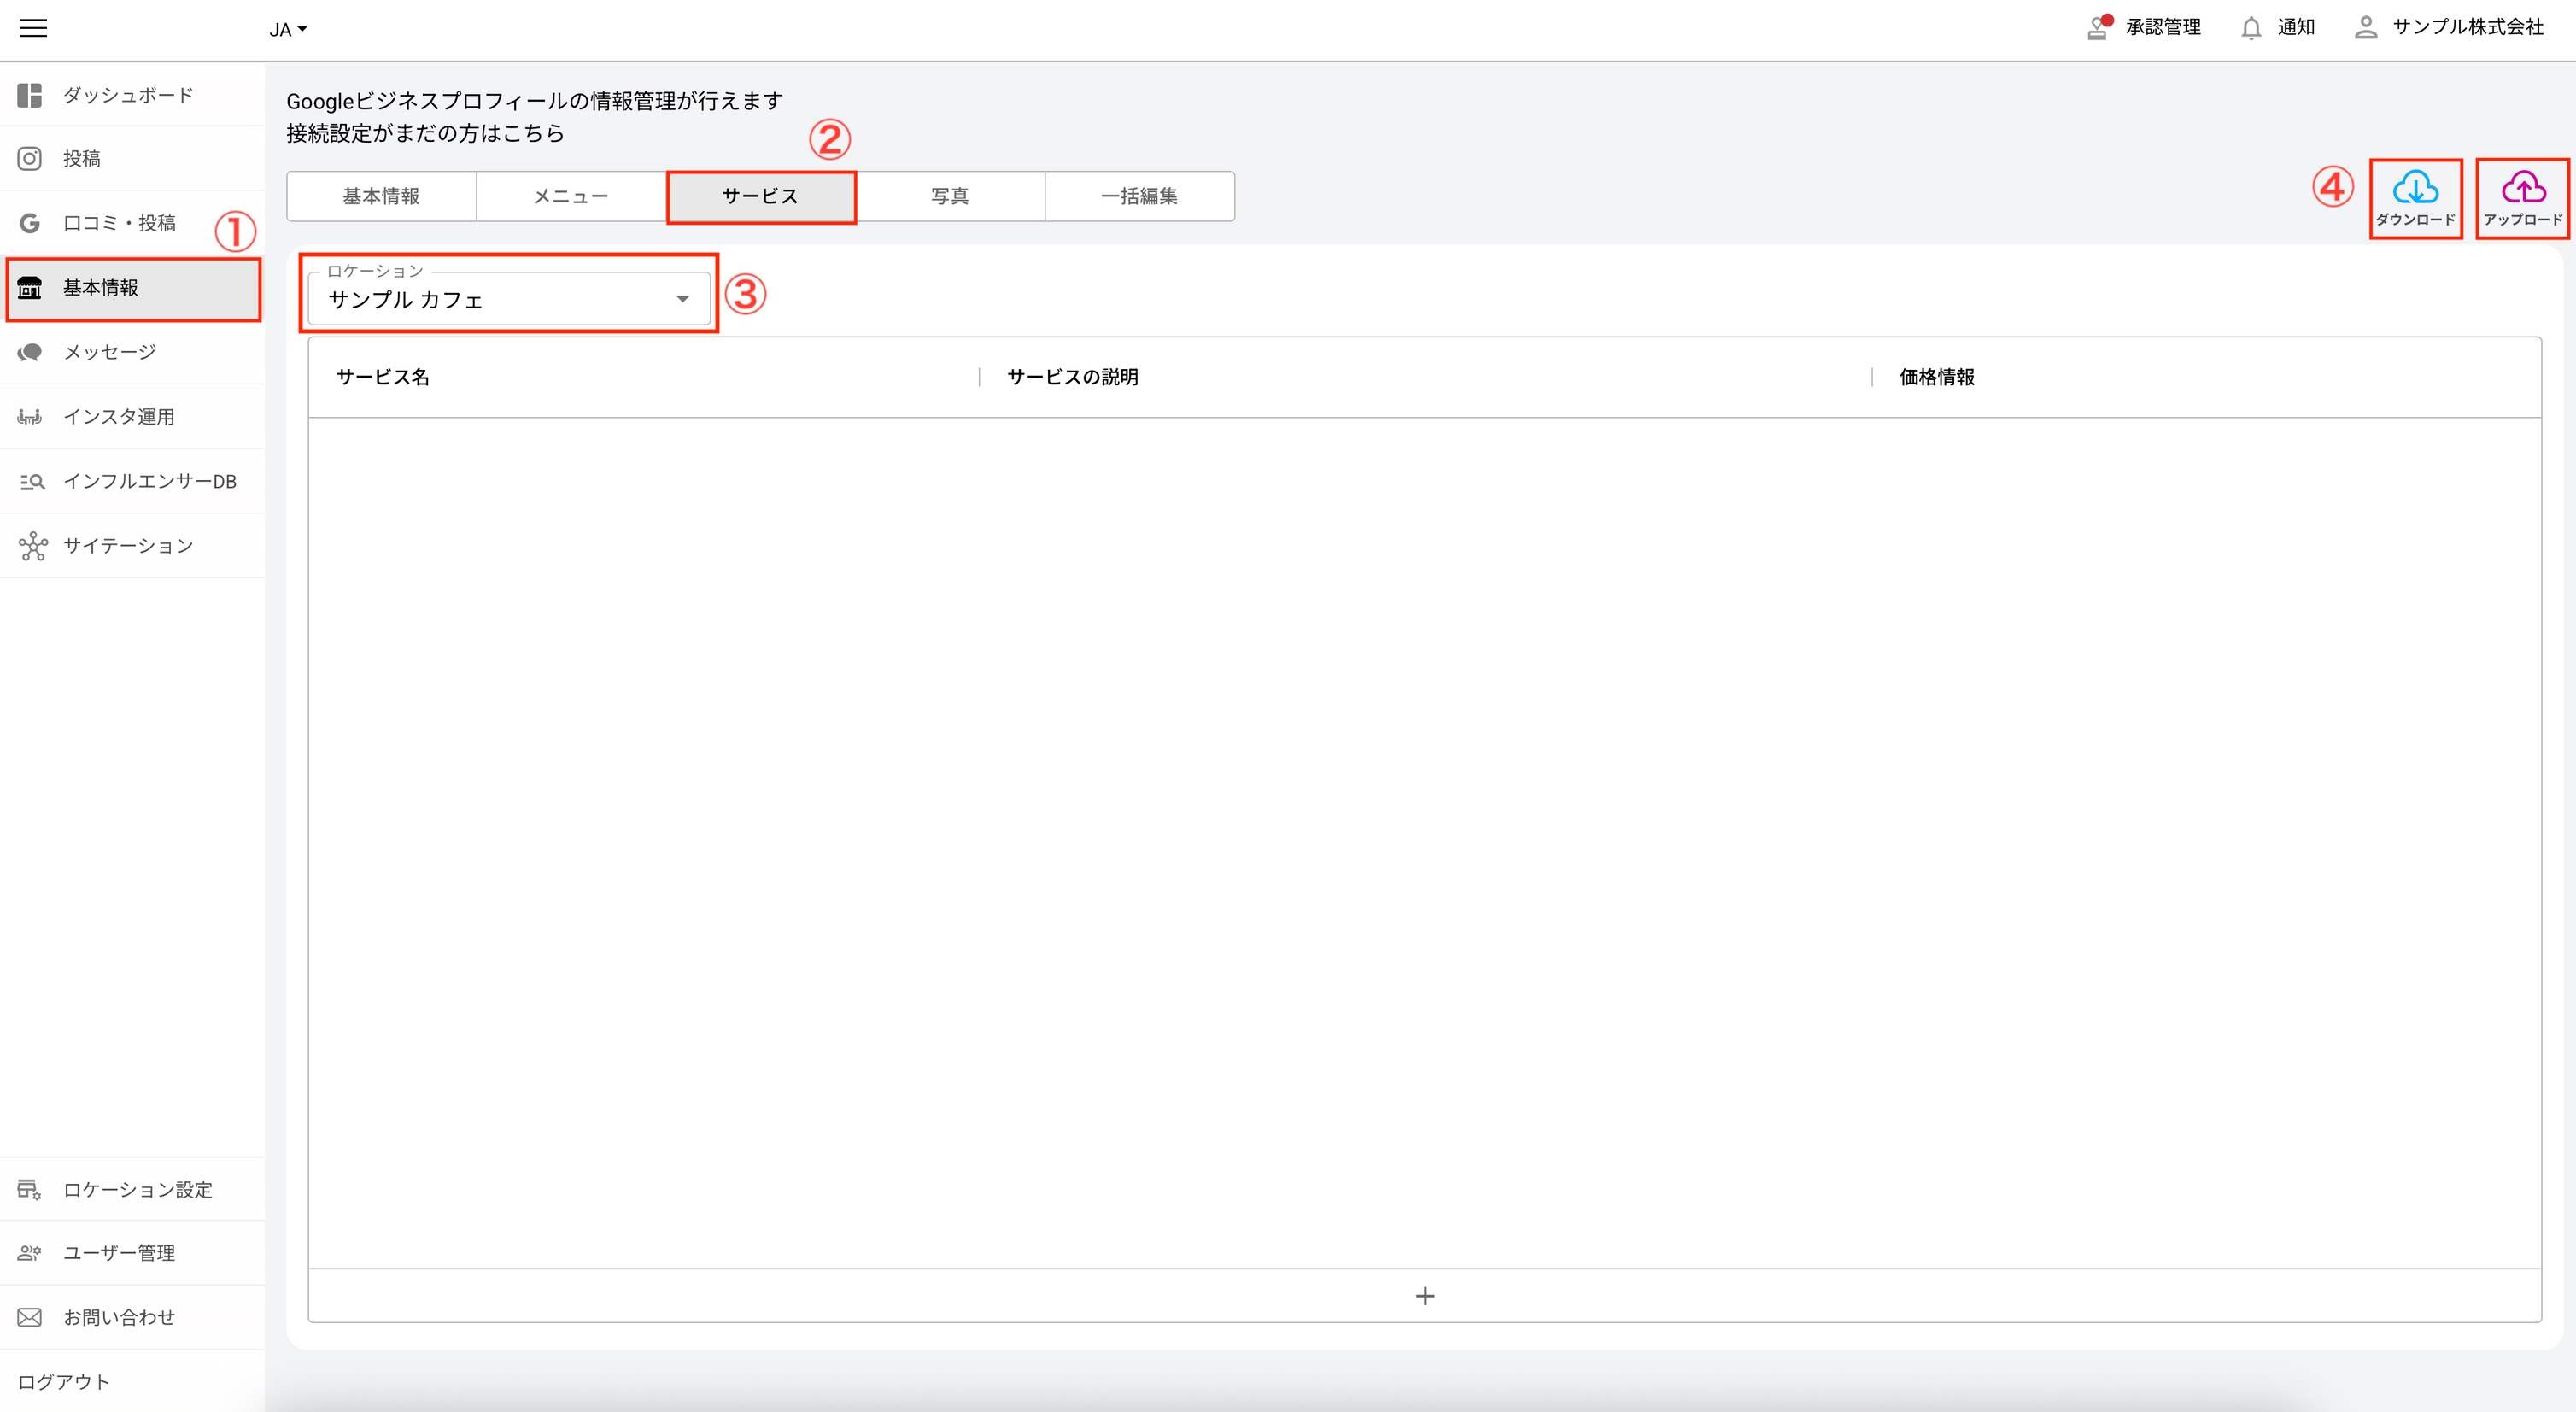Click the hamburger menu icon

33,28
